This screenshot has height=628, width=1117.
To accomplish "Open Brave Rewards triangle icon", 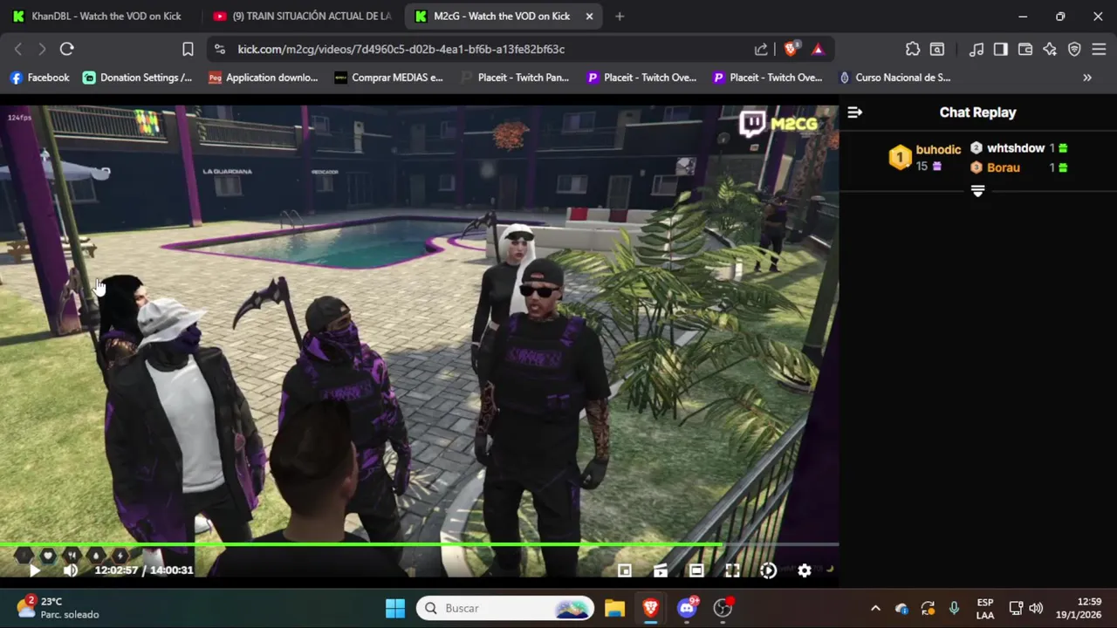I will pyautogui.click(x=818, y=49).
